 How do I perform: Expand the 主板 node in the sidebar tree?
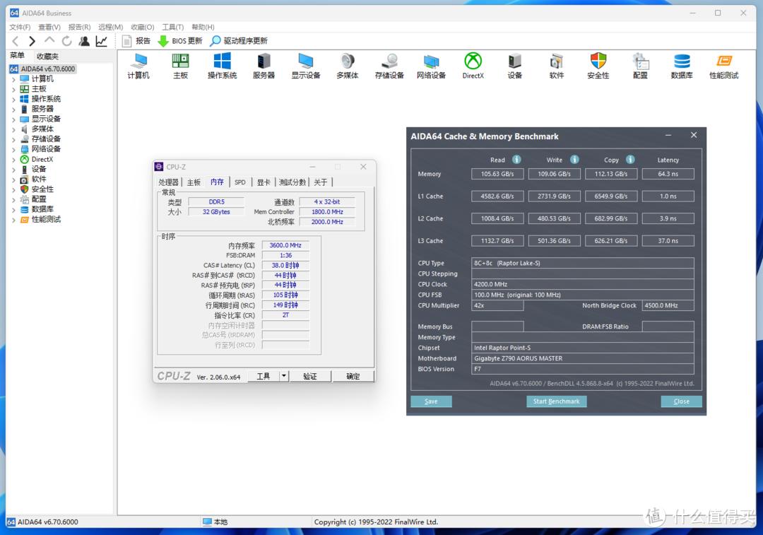(16, 88)
